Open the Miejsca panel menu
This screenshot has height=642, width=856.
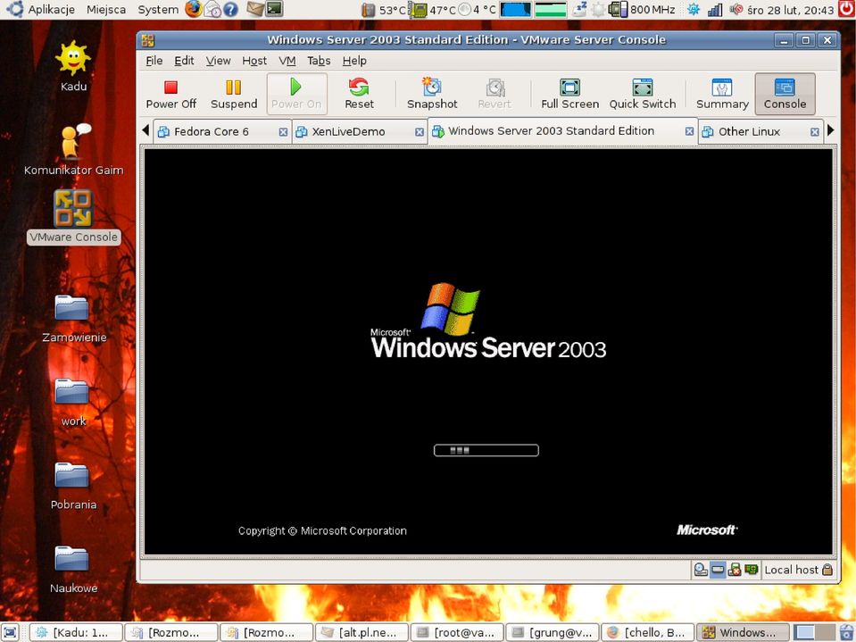[x=106, y=9]
